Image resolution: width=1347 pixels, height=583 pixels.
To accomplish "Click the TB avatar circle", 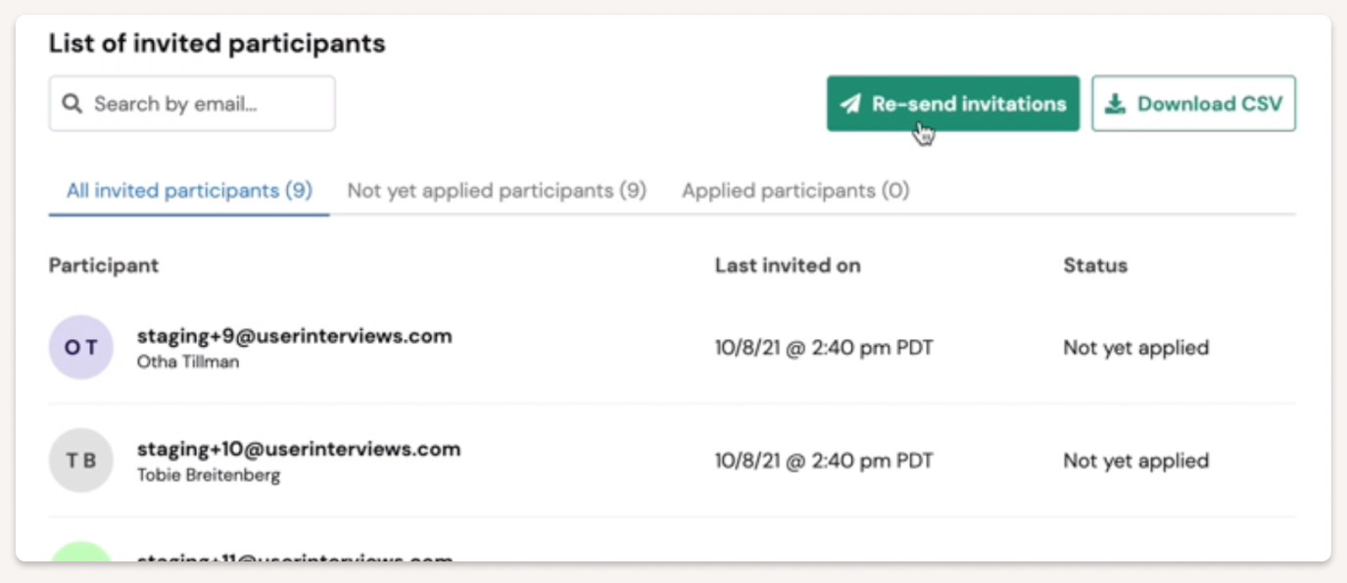I will tap(81, 461).
